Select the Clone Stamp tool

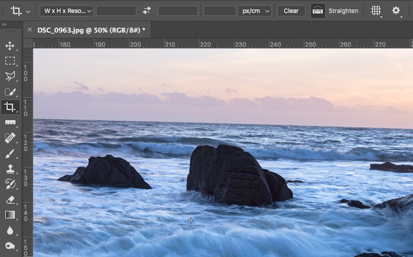(10, 168)
